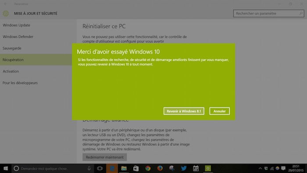
Task: Launch Google Chrome from the taskbar
Action: pyautogui.click(x=148, y=169)
